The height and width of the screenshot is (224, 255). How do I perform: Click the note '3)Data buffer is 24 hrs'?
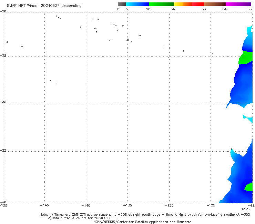point(79,218)
